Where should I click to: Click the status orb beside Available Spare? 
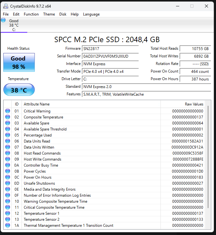point(8,123)
